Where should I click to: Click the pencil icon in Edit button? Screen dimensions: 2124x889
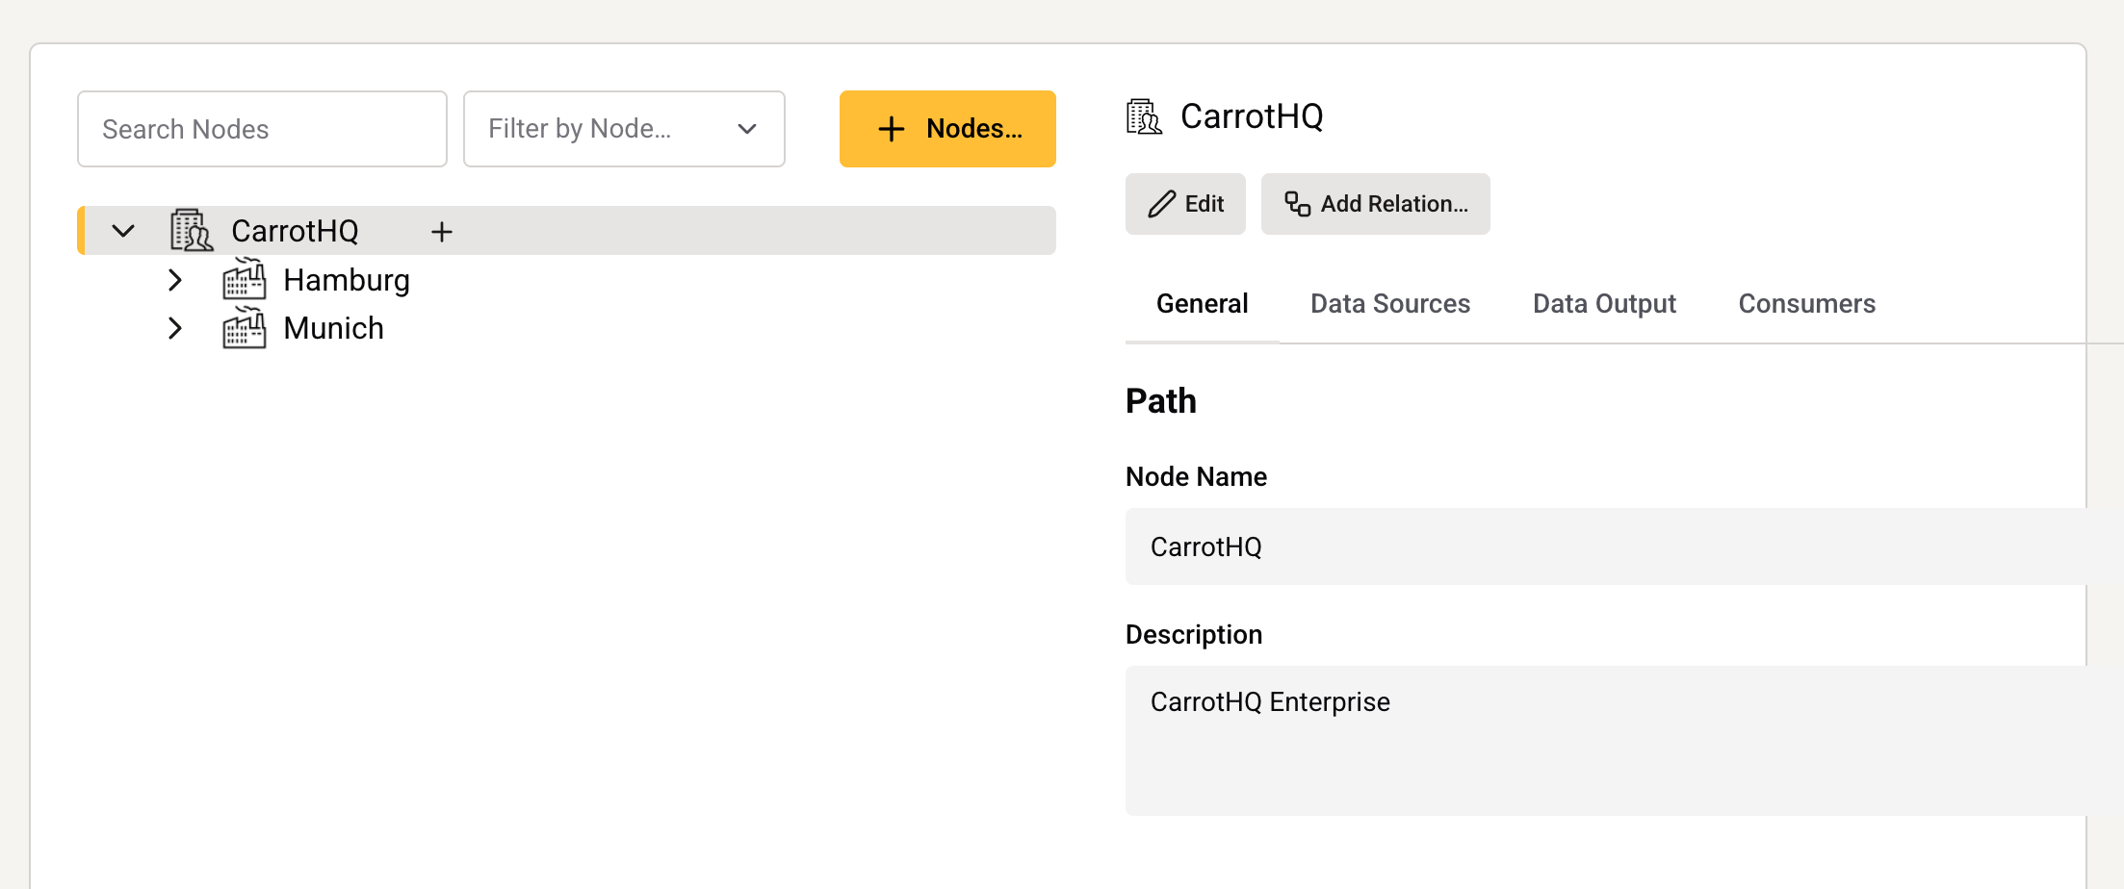[x=1162, y=204]
